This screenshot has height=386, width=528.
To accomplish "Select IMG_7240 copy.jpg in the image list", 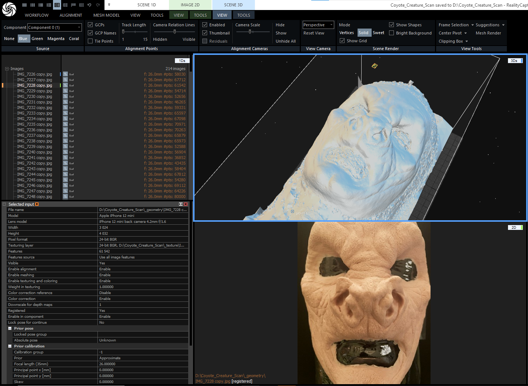I will click(x=34, y=152).
